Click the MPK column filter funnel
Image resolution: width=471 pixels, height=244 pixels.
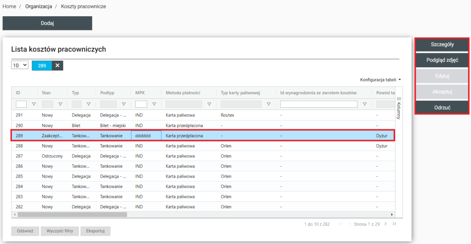point(154,104)
